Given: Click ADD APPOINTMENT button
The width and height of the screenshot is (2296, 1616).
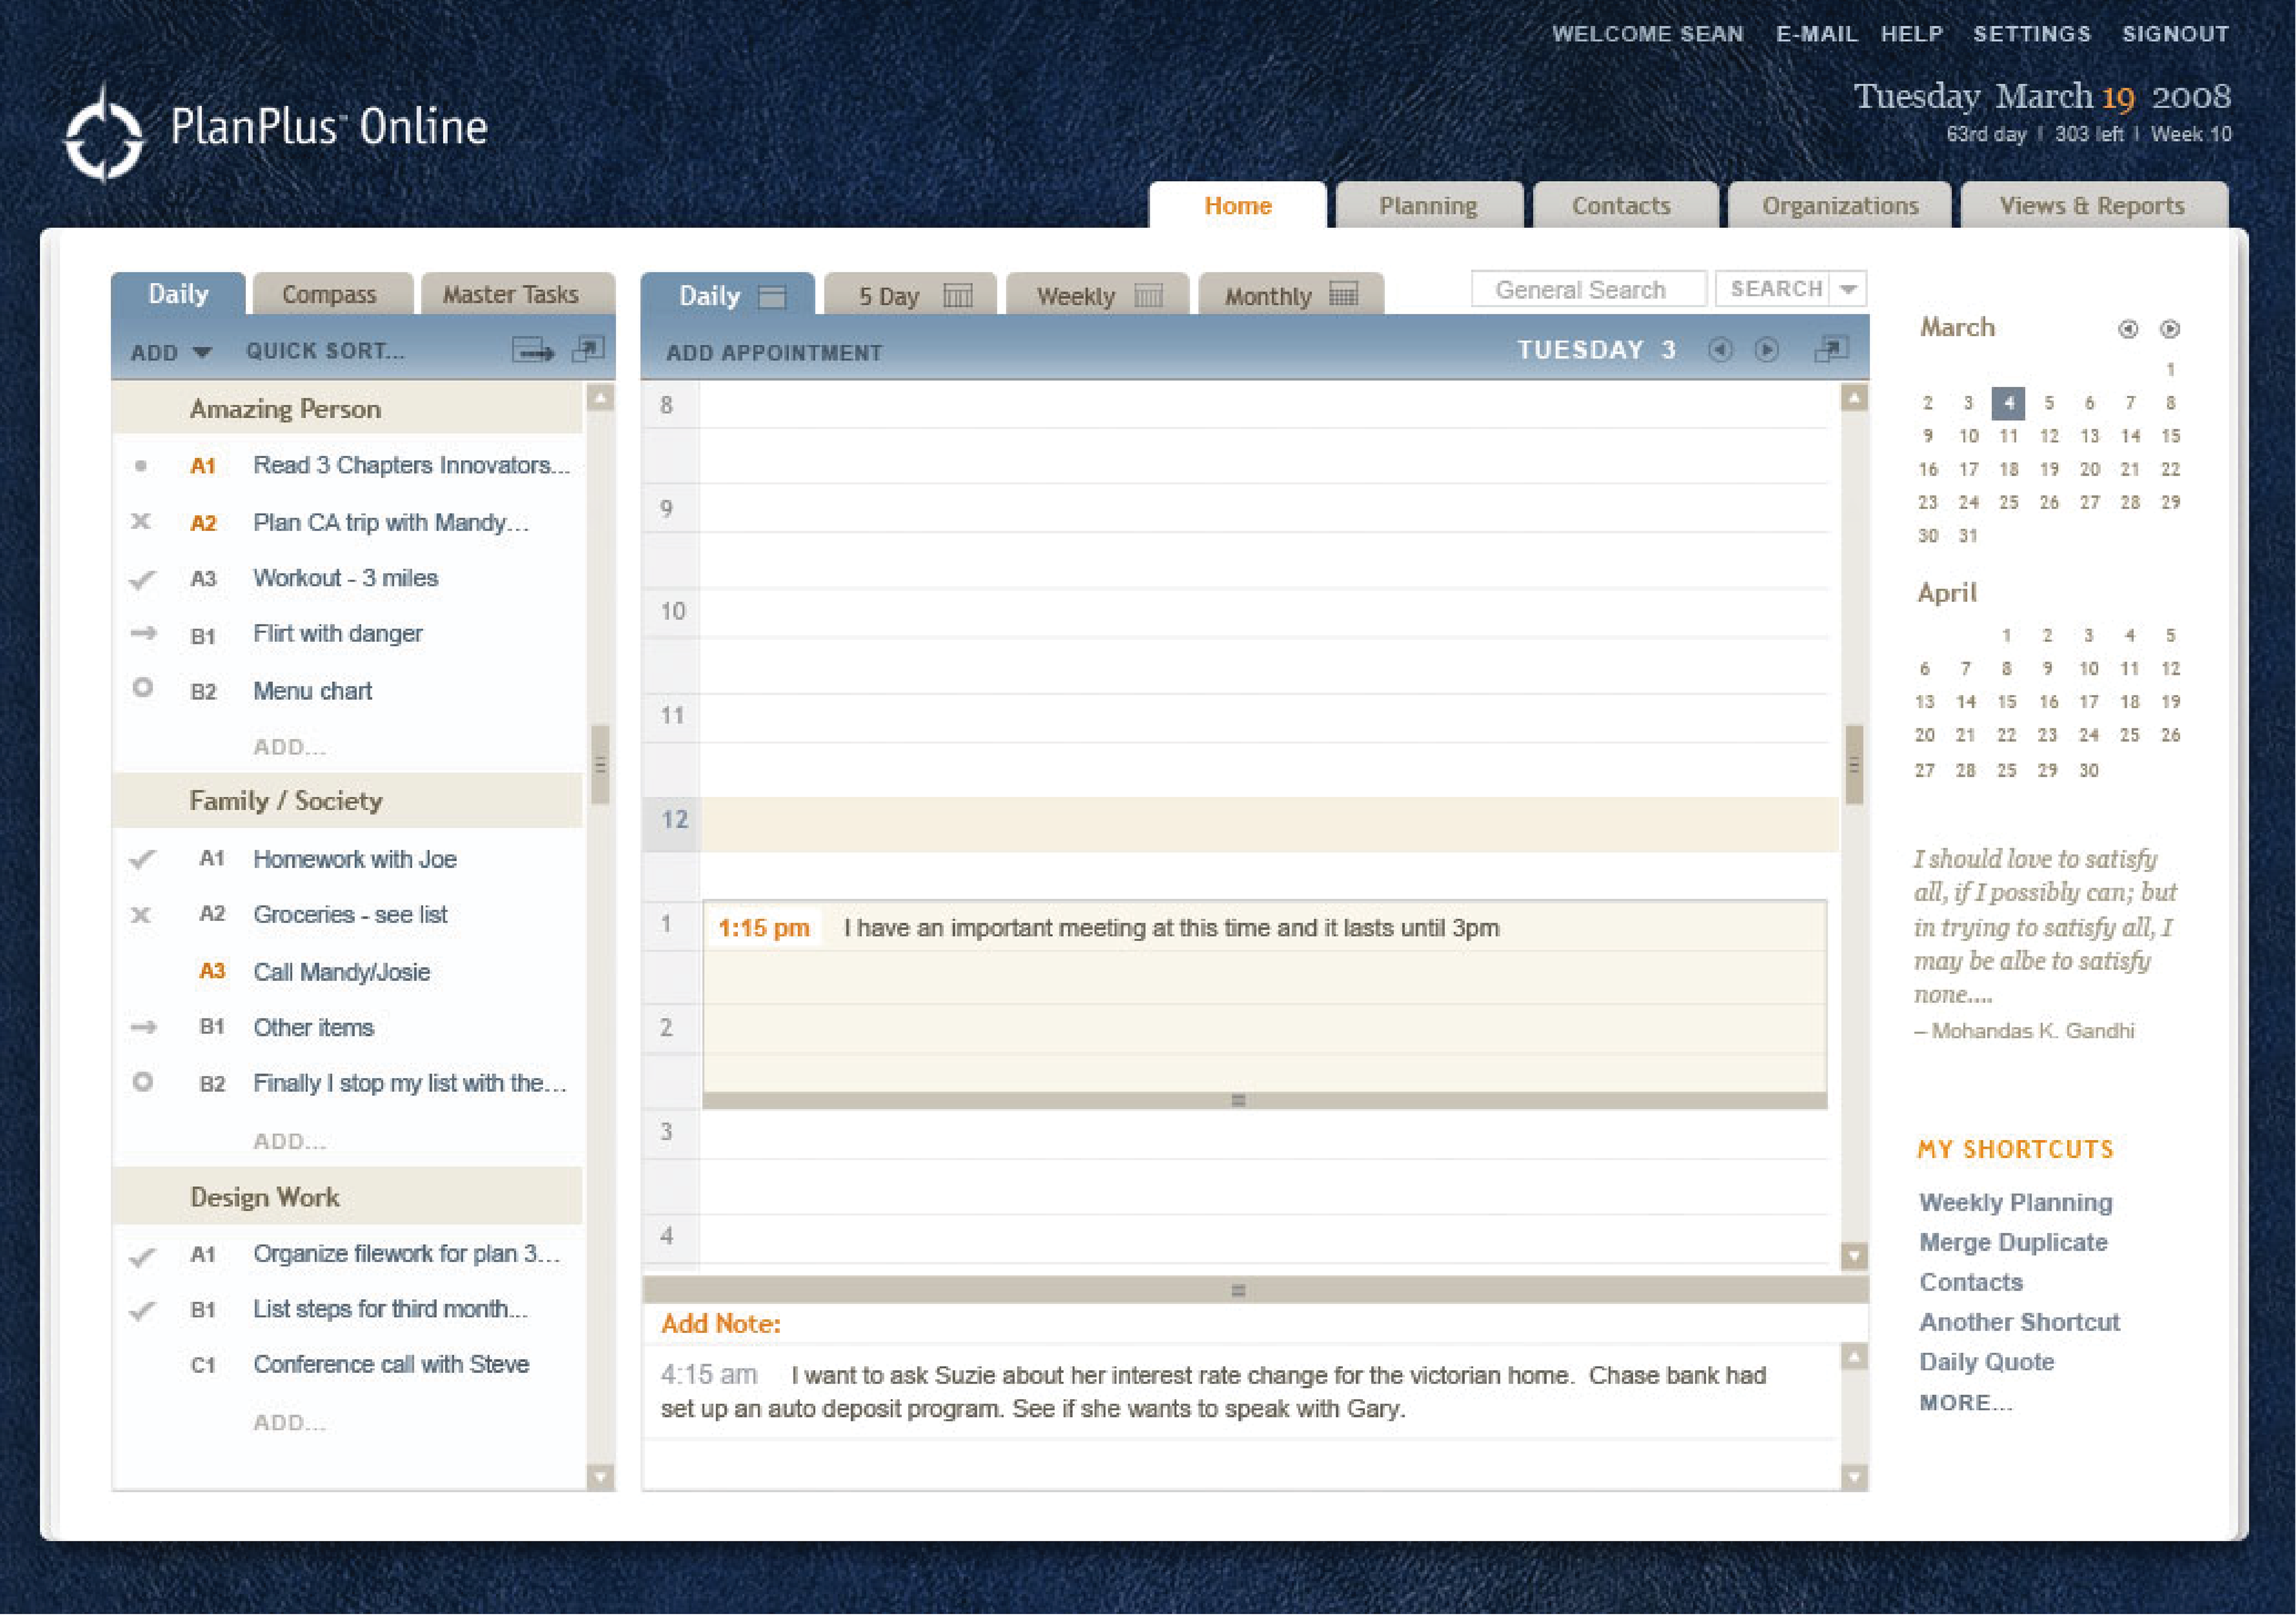Looking at the screenshot, I should tap(774, 353).
